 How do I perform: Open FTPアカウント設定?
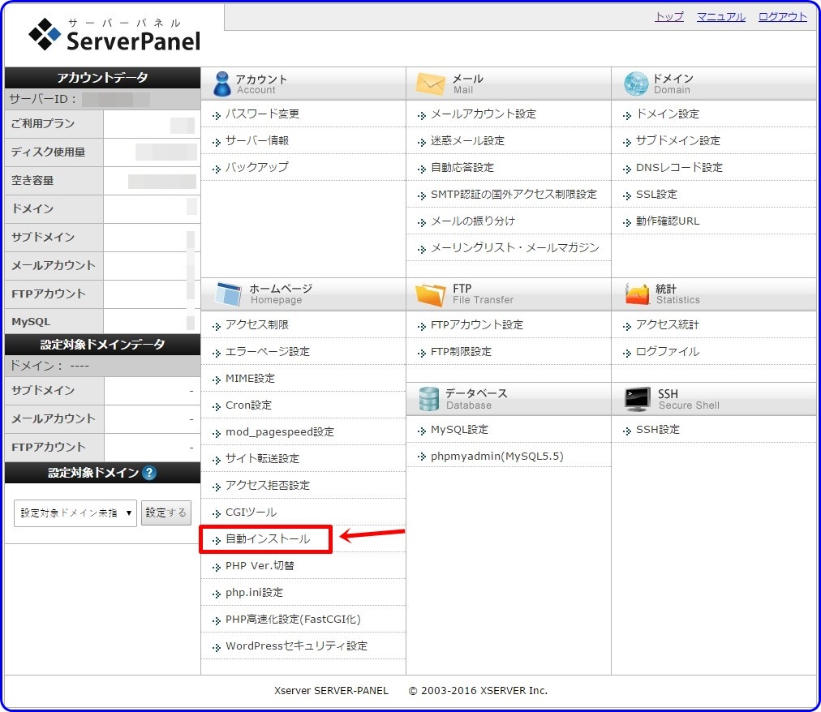tap(476, 324)
